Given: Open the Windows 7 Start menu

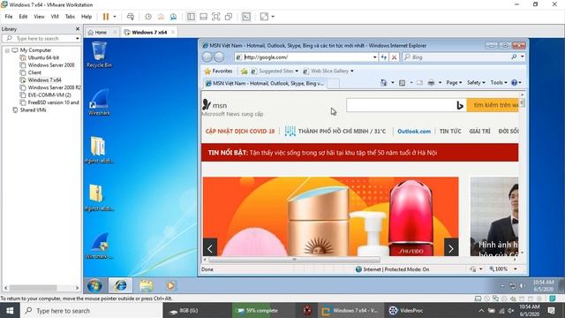Looking at the screenshot, I should coord(94,286).
